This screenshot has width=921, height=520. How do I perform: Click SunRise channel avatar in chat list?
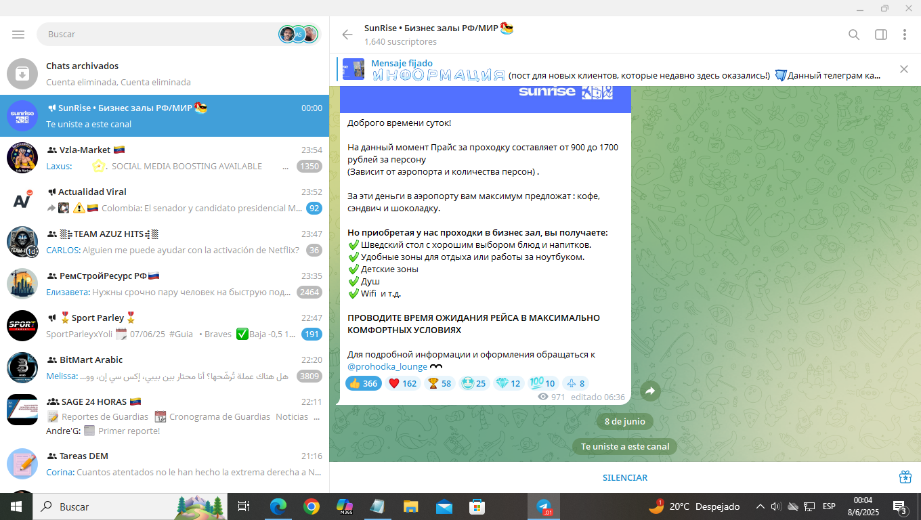[22, 116]
